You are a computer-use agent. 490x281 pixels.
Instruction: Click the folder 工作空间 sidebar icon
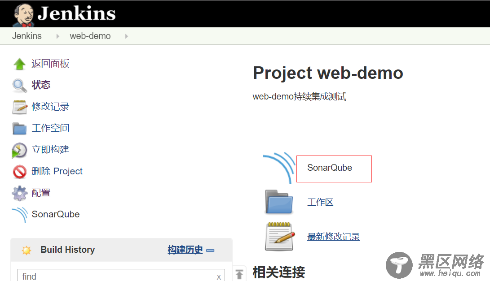(19, 129)
